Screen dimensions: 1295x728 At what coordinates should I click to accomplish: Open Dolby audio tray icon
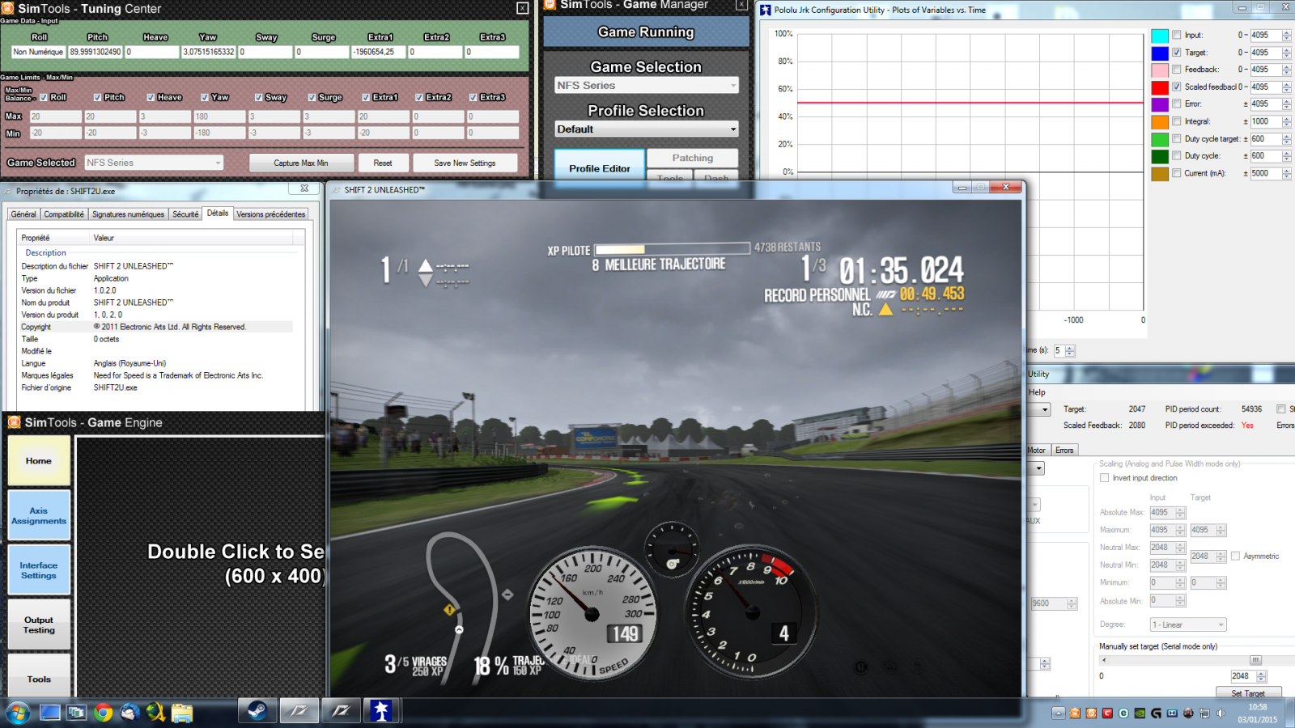(1172, 713)
